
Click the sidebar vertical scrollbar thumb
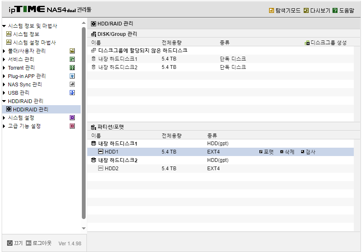84,123
